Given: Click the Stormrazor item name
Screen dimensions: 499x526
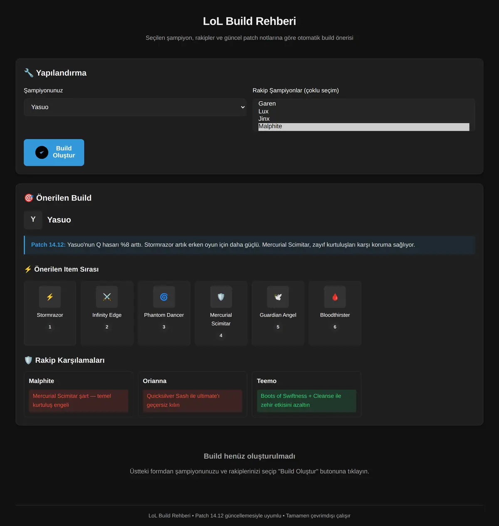Looking at the screenshot, I should 50,315.
